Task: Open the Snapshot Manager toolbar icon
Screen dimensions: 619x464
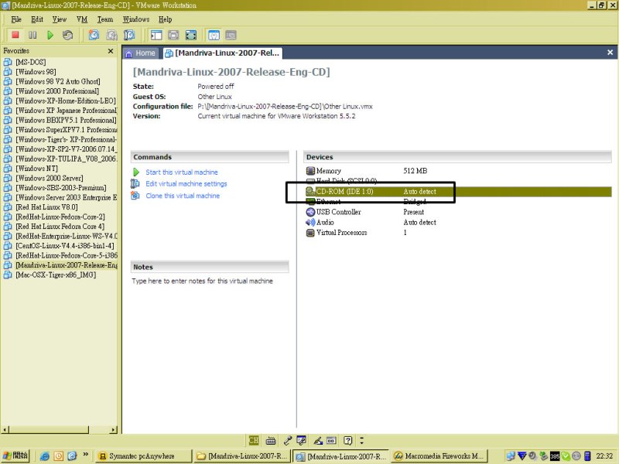Action: pyautogui.click(x=129, y=35)
